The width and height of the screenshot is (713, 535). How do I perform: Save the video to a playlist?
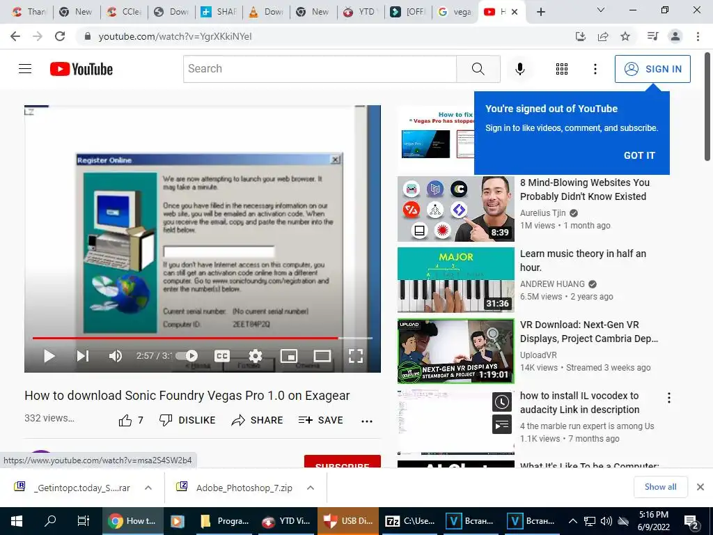(x=320, y=420)
